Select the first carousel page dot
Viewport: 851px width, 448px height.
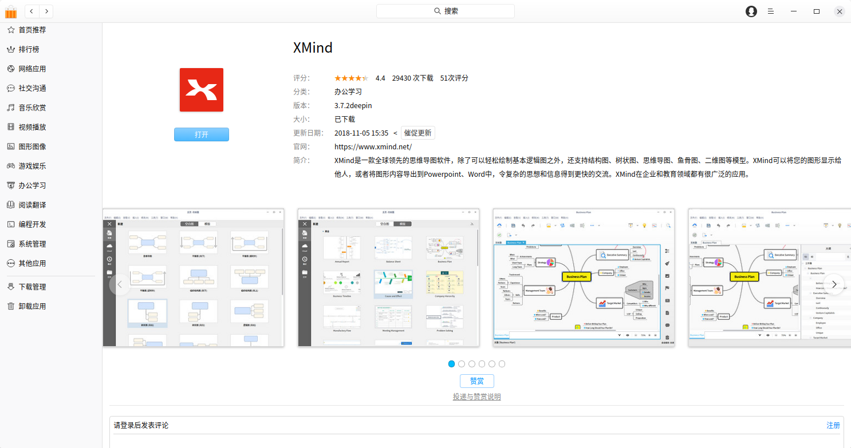(452, 364)
